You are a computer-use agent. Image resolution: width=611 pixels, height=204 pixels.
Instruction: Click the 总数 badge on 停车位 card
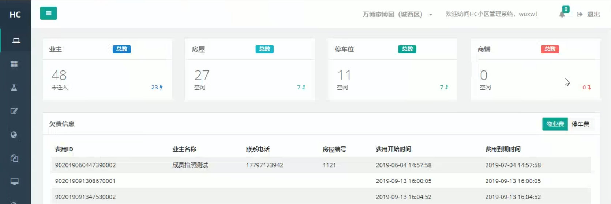click(407, 49)
